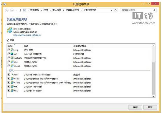Click the control panel icon in address bar

24,10
